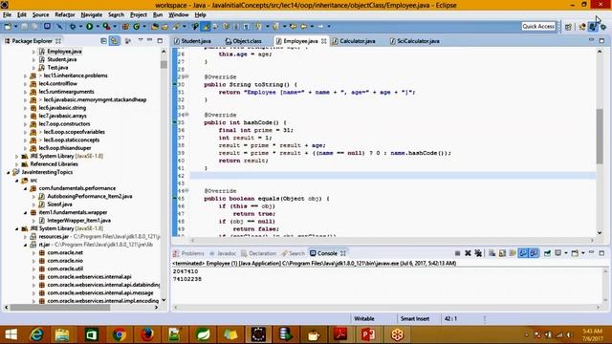Click the Open Perspective icon near Quick Access
This screenshot has height=344, width=612.
tap(568, 27)
